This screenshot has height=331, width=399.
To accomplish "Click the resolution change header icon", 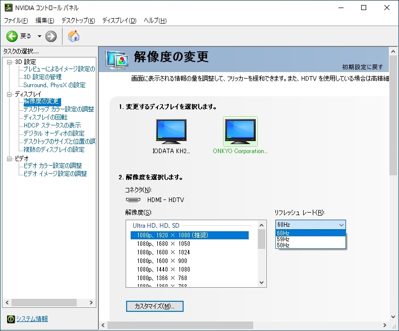I will pyautogui.click(x=117, y=60).
